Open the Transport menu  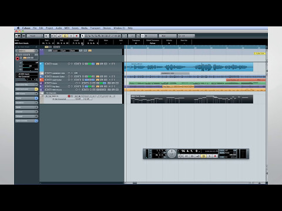point(95,28)
